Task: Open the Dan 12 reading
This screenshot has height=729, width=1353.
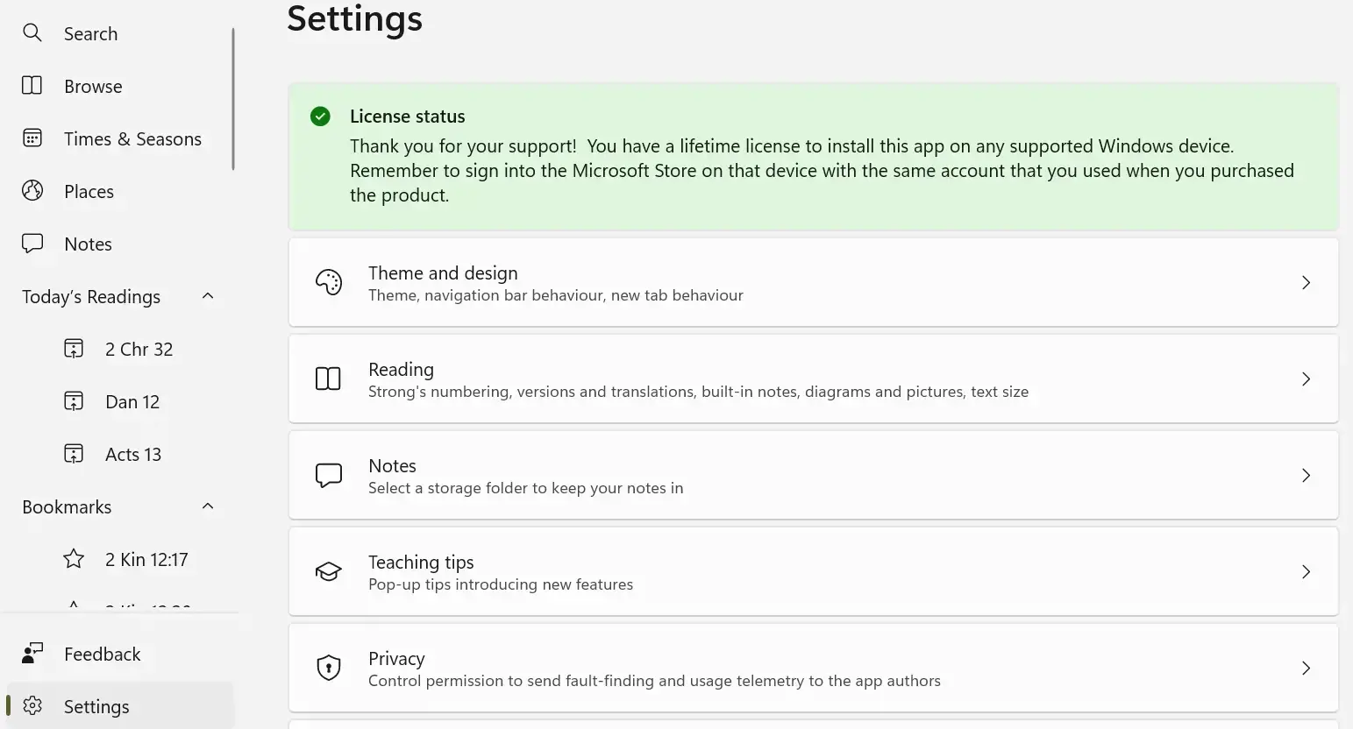Action: 132,401
